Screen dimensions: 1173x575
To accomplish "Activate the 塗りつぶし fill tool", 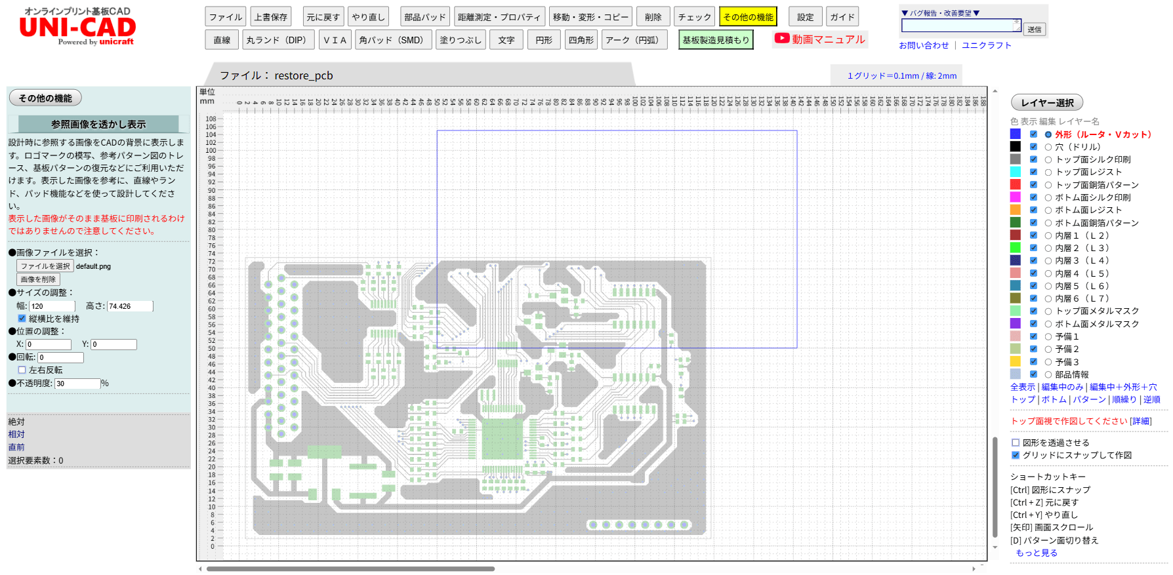I will [461, 40].
